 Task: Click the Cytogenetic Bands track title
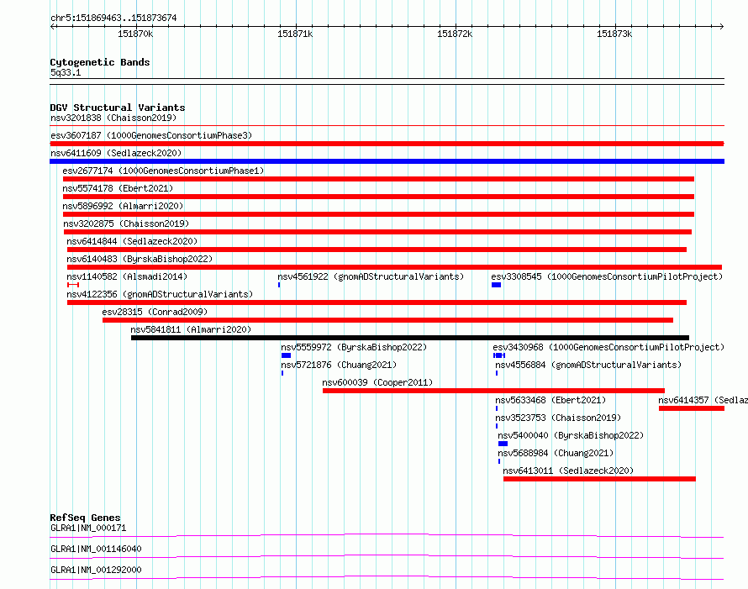100,62
